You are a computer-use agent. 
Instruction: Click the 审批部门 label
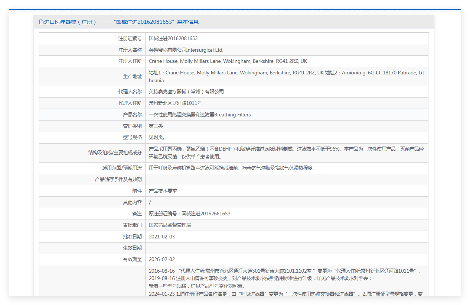click(132, 225)
